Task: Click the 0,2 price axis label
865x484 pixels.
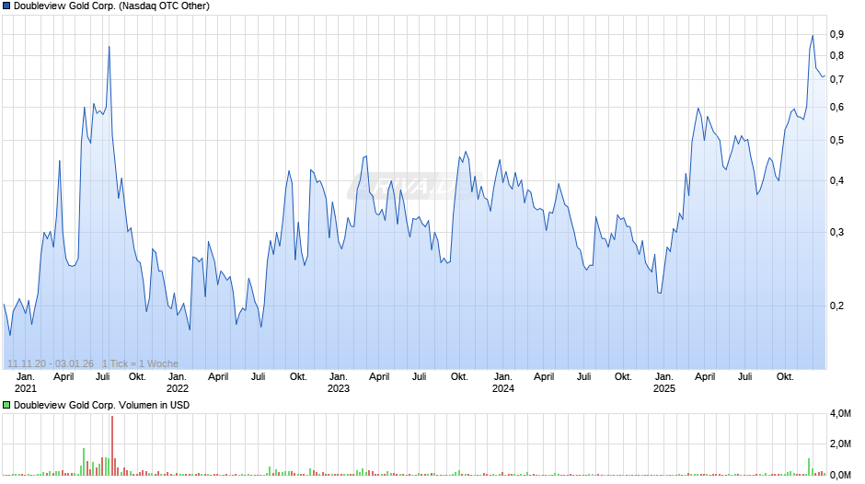Action: (x=836, y=305)
